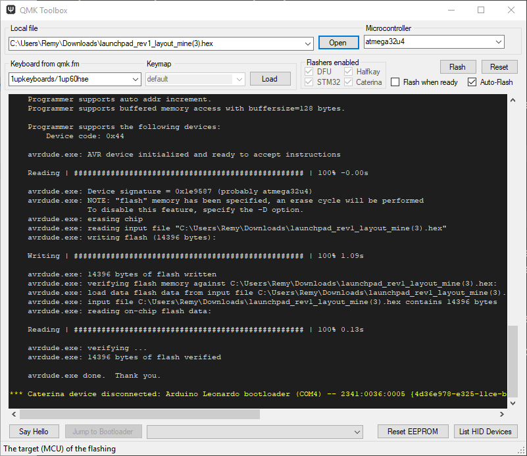Click the Open button for local file
This screenshot has width=527, height=456.
point(338,43)
